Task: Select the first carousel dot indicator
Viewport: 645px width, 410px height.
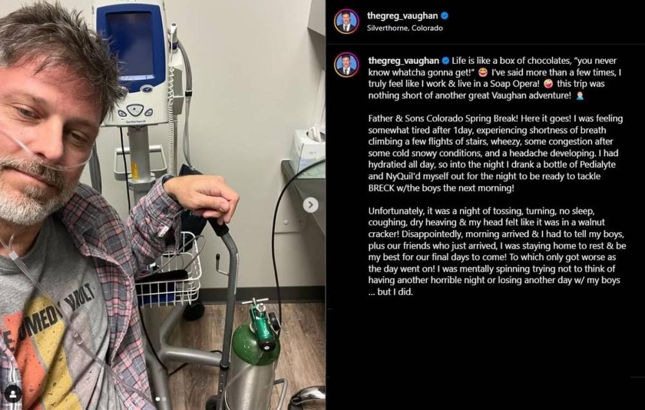Action: (x=157, y=399)
